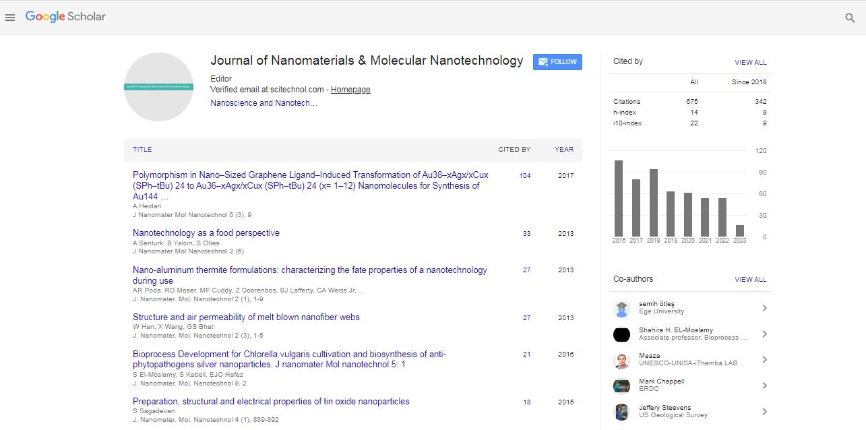Click the "Since 2018" column heading
Screen dimensions: 866x430
[749, 82]
